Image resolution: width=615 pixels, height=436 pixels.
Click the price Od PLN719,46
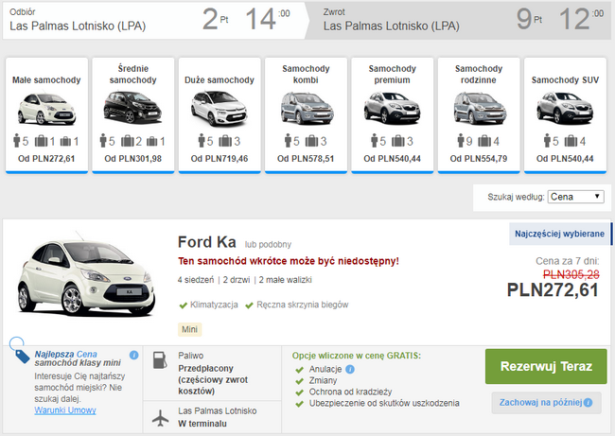pyautogui.click(x=220, y=159)
